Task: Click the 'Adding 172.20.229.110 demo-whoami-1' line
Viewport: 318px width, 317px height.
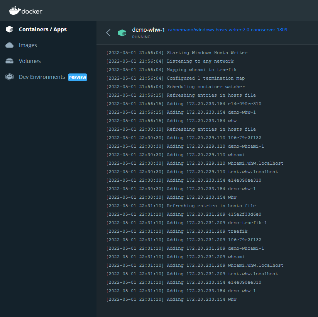Action: (x=185, y=146)
